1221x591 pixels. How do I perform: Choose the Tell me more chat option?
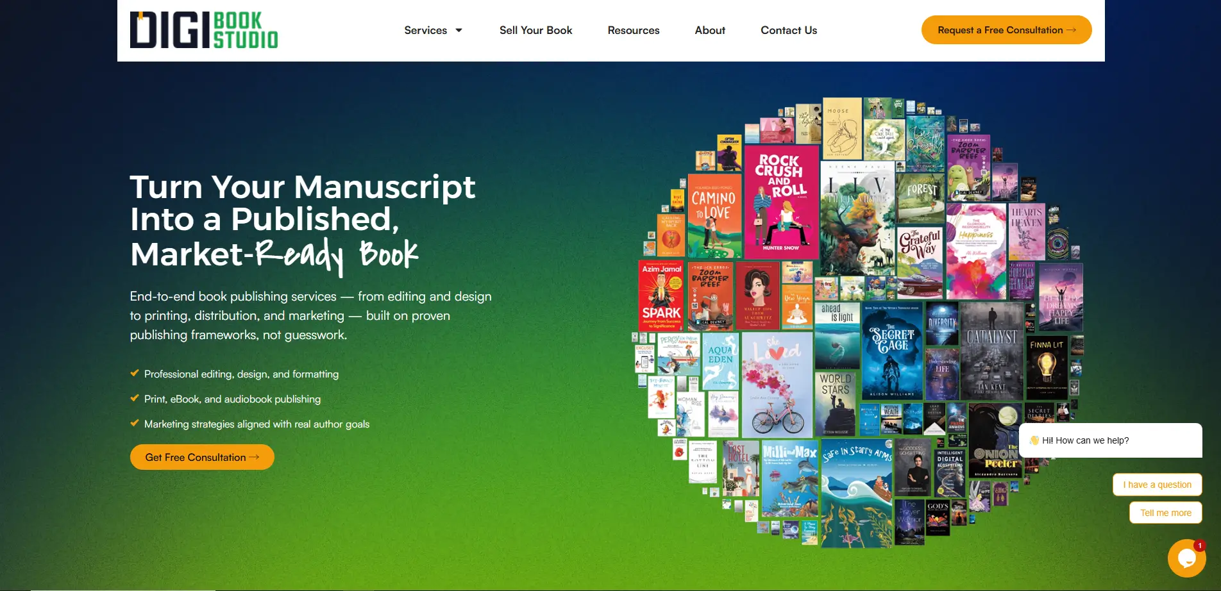[1165, 513]
